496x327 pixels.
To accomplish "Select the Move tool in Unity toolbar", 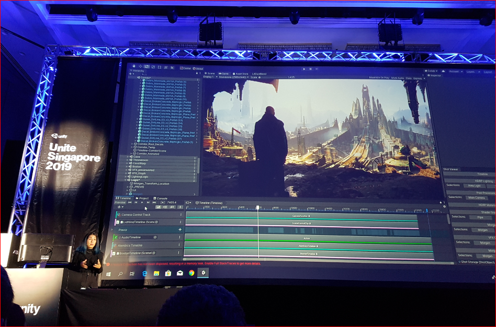I will 140,66.
